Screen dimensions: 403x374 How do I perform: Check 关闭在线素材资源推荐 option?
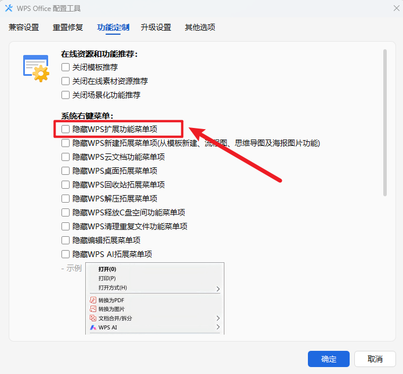66,81
